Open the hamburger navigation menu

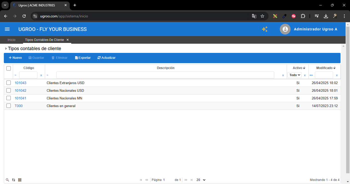(7, 29)
